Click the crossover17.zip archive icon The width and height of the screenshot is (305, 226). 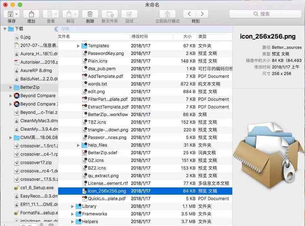tap(17, 163)
